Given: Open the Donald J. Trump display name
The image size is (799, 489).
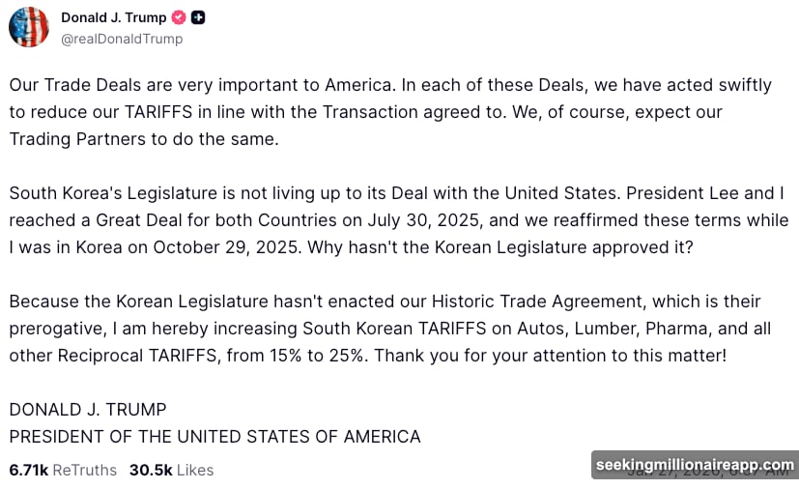Looking at the screenshot, I should pos(113,18).
